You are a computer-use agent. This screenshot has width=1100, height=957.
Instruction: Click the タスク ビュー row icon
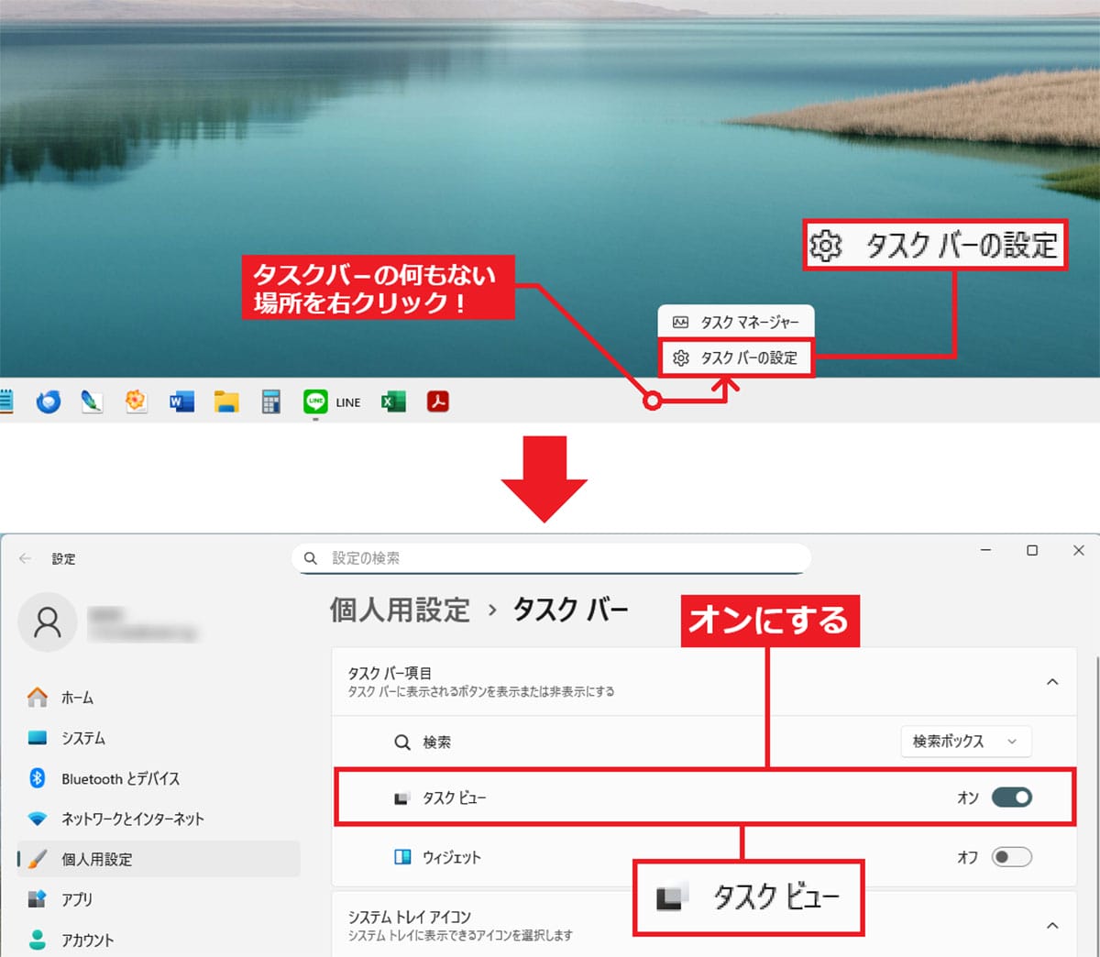click(401, 798)
